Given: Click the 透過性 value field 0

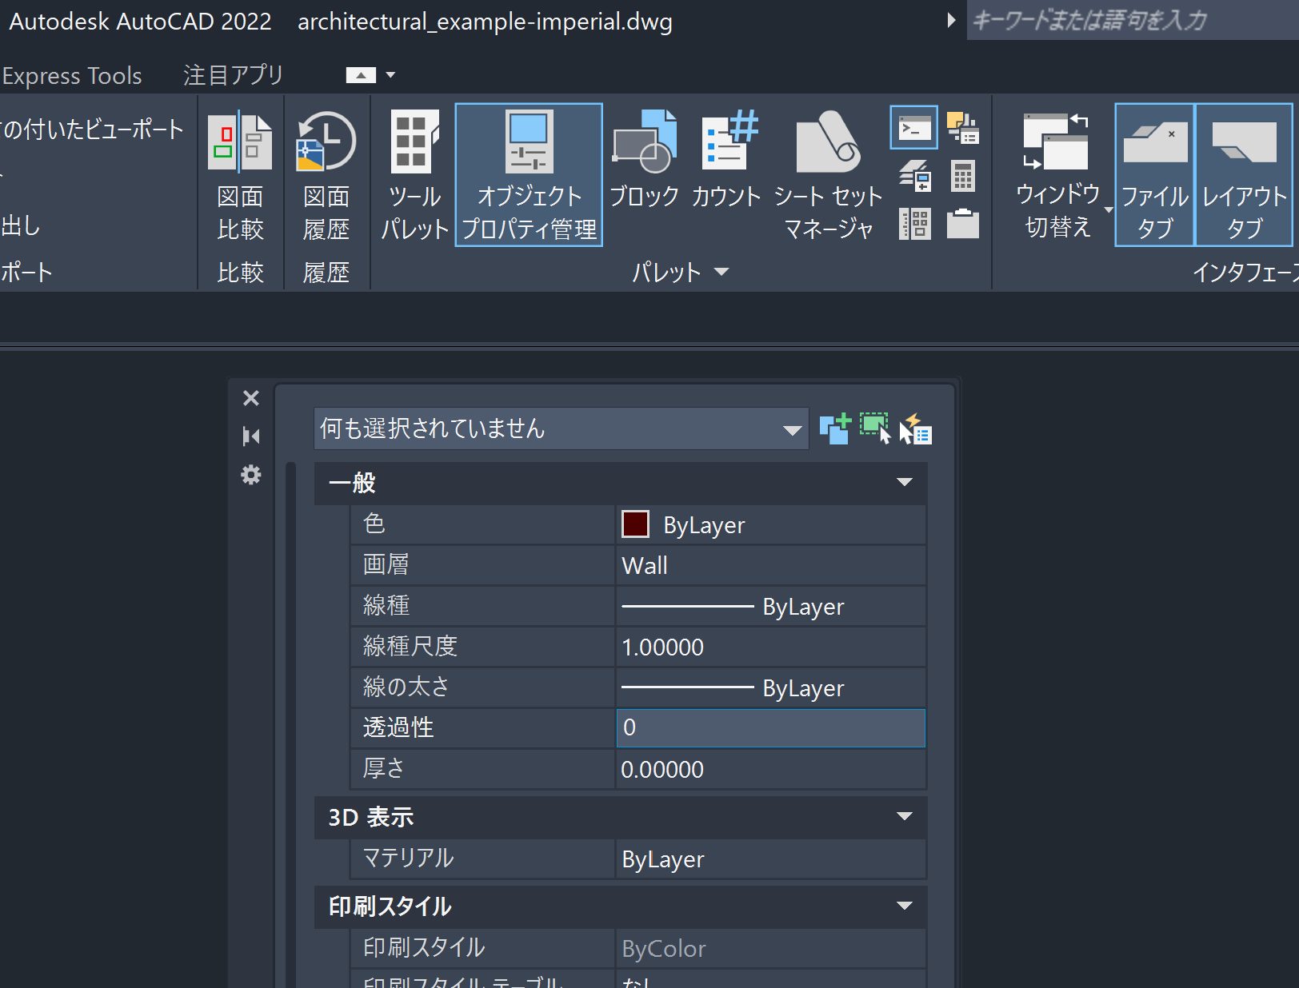Looking at the screenshot, I should [770, 727].
